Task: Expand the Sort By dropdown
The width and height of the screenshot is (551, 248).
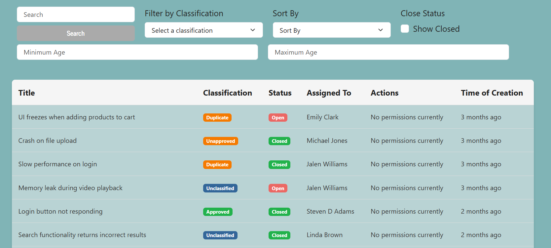Action: point(331,30)
